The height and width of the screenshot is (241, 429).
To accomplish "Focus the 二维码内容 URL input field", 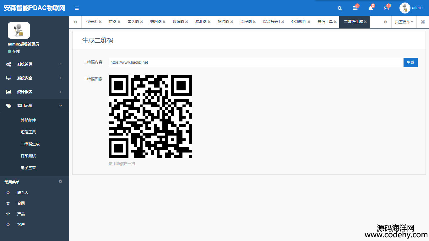I will tap(256, 62).
